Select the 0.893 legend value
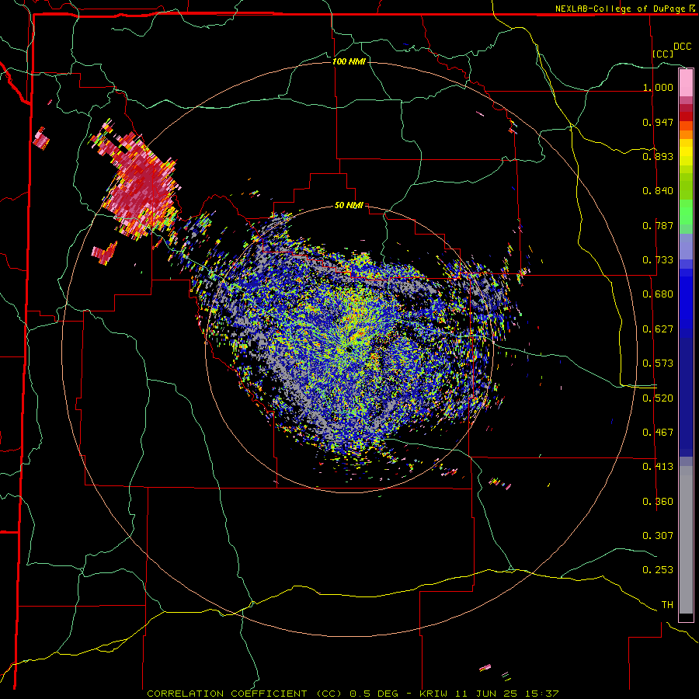The height and width of the screenshot is (699, 699). 658,156
